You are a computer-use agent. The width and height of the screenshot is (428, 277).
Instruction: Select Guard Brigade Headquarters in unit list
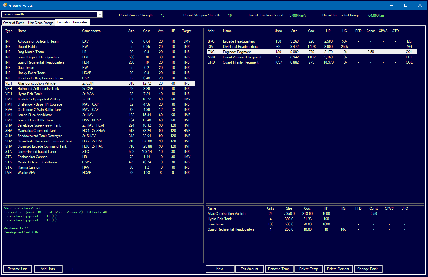[x=100, y=57]
